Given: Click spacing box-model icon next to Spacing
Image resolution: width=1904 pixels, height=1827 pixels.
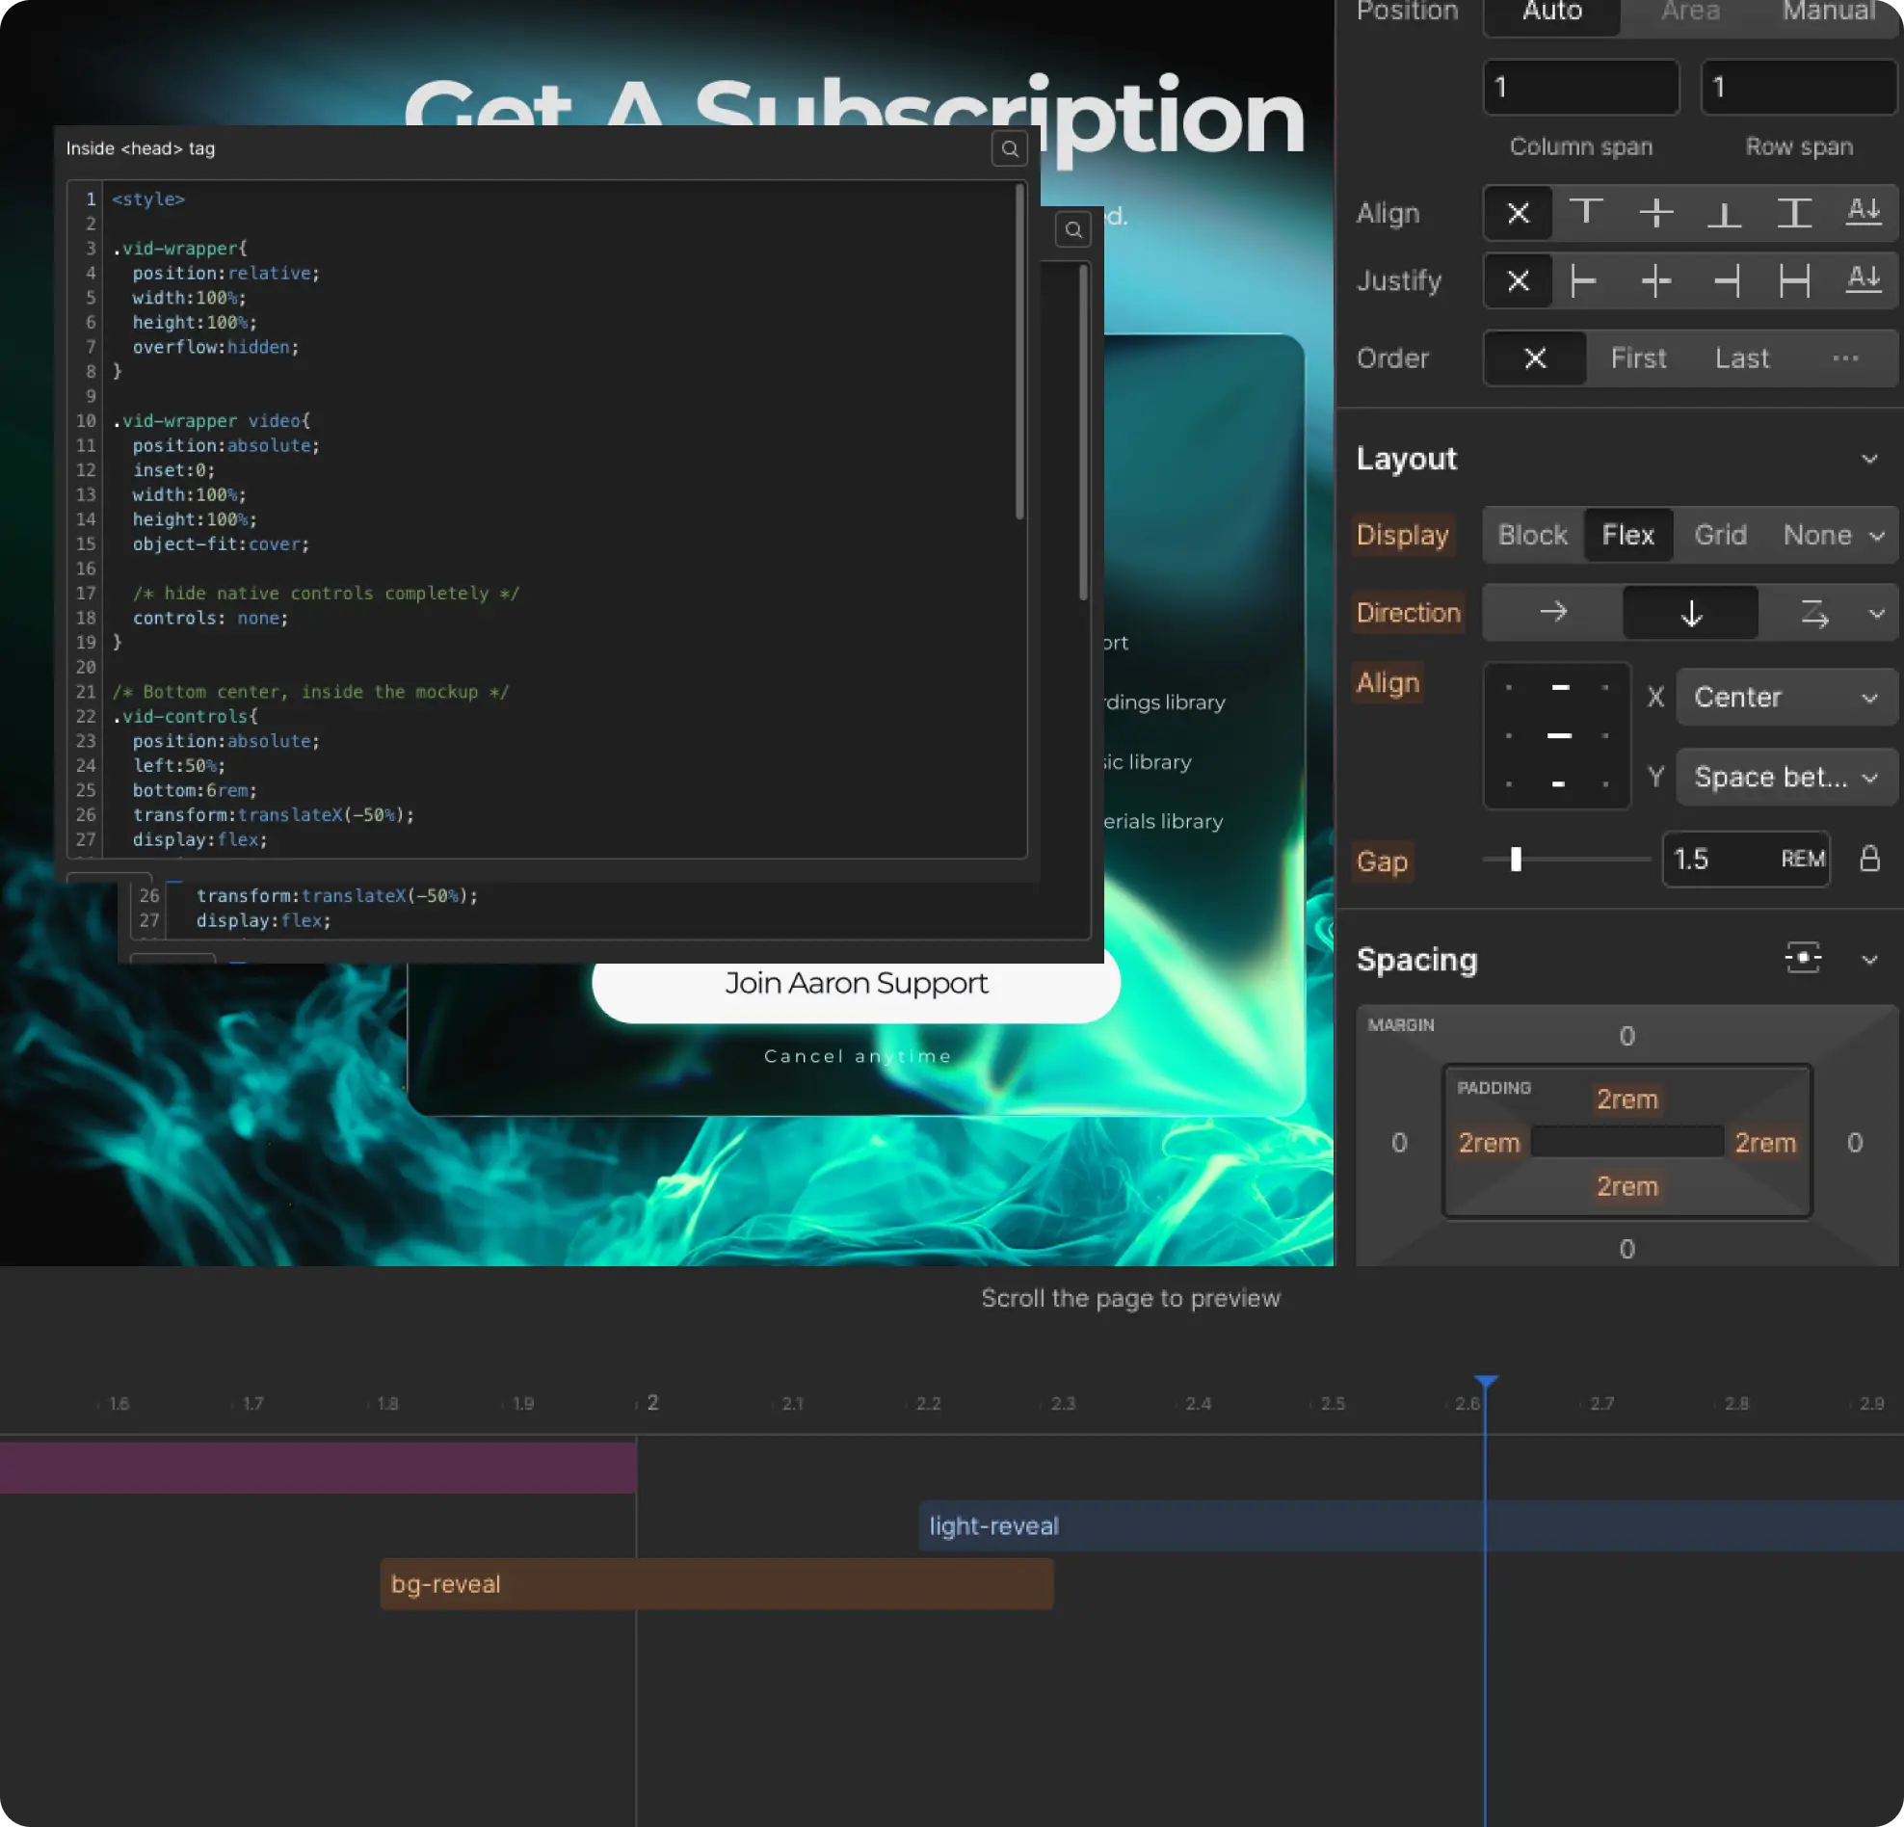Looking at the screenshot, I should (1802, 958).
